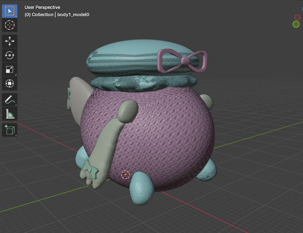
Task: Click the green Y axis gizmo circle
Action: (296, 24)
